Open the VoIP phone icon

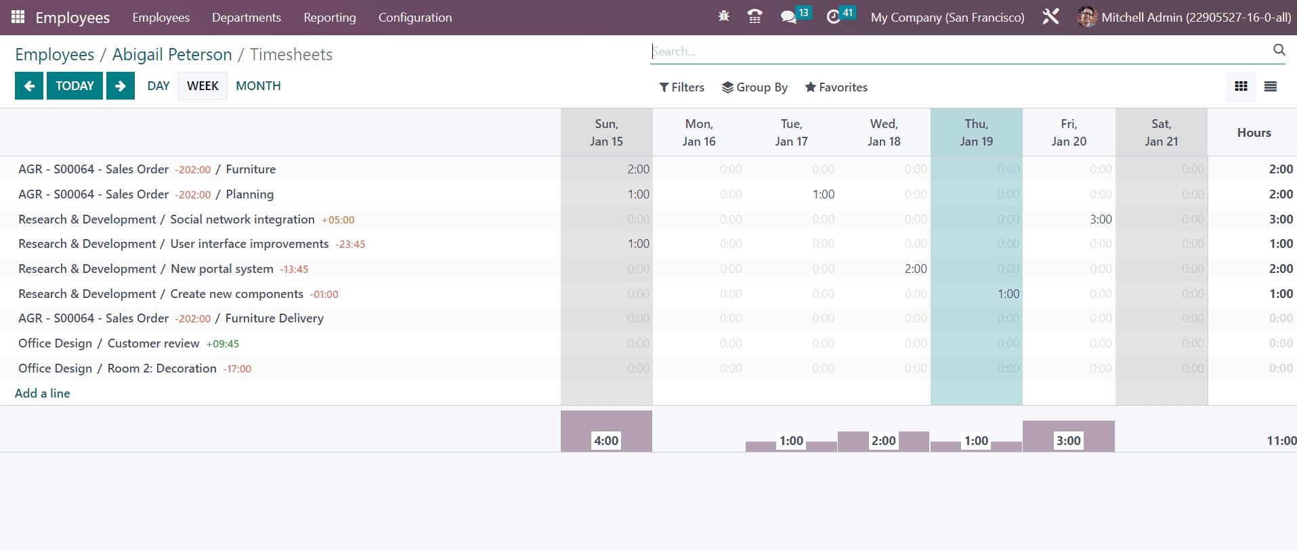point(754,16)
